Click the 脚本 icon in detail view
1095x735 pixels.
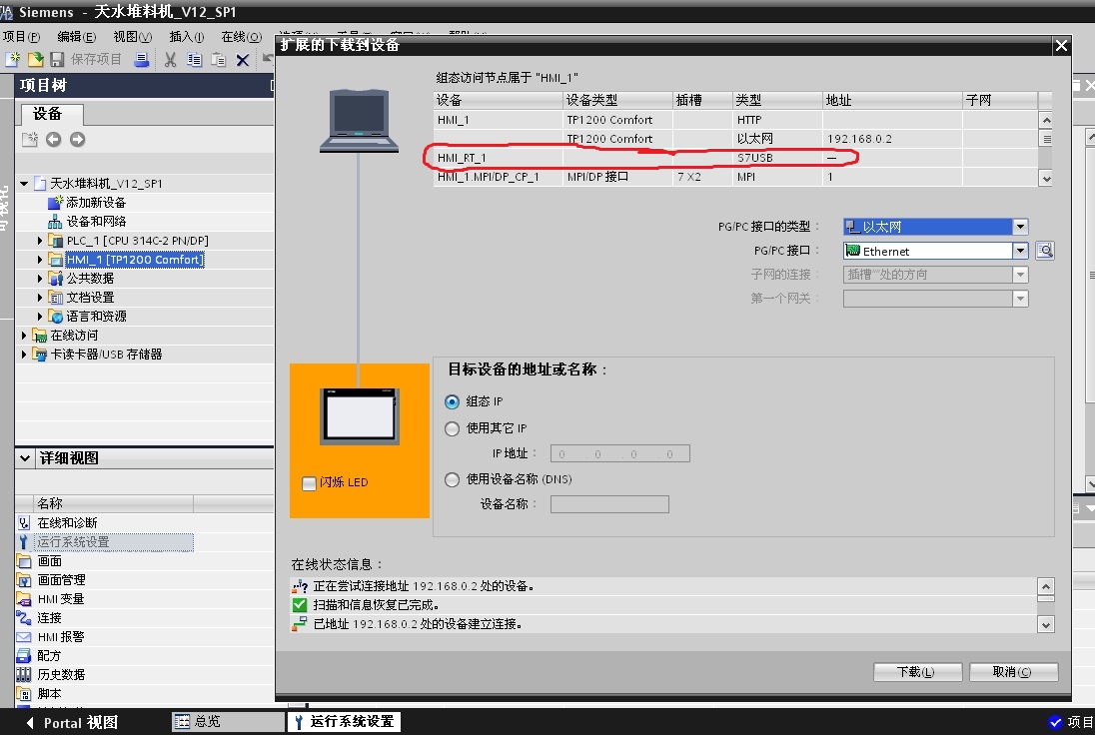[x=24, y=694]
